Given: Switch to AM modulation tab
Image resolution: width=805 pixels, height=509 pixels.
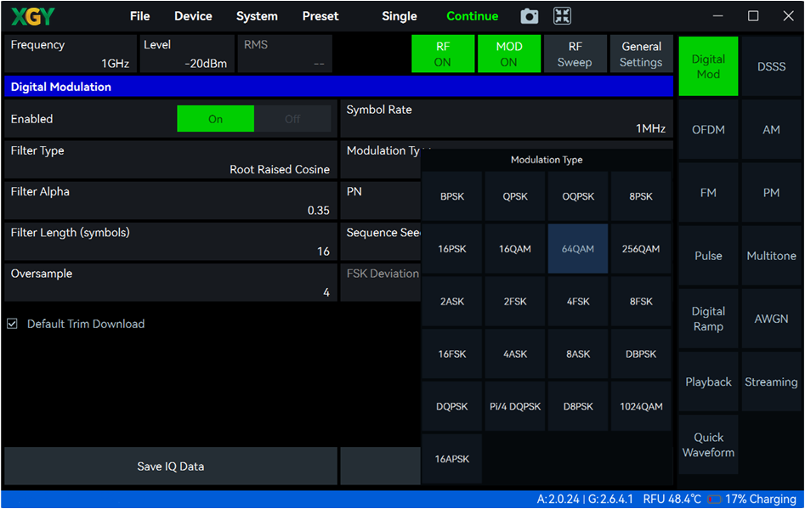Looking at the screenshot, I should tap(772, 129).
